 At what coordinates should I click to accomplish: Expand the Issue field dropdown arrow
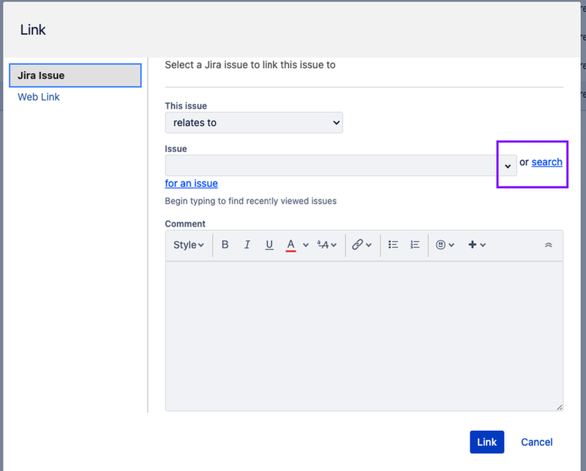pyautogui.click(x=507, y=166)
